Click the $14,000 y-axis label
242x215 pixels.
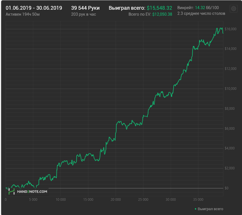point(231,49)
